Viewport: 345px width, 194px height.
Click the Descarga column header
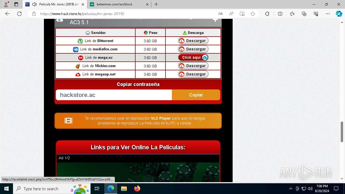point(193,33)
